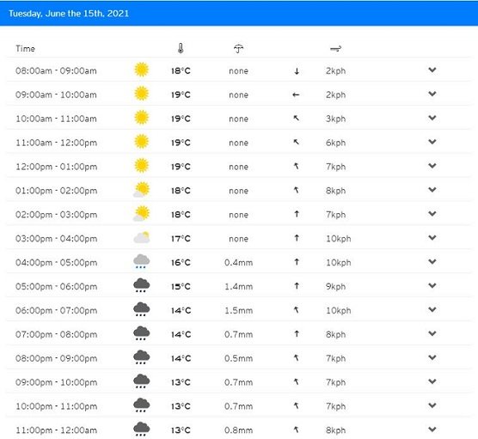Click sunny icon for 08:00am - 09:00am
478x439 pixels.
pyautogui.click(x=142, y=70)
